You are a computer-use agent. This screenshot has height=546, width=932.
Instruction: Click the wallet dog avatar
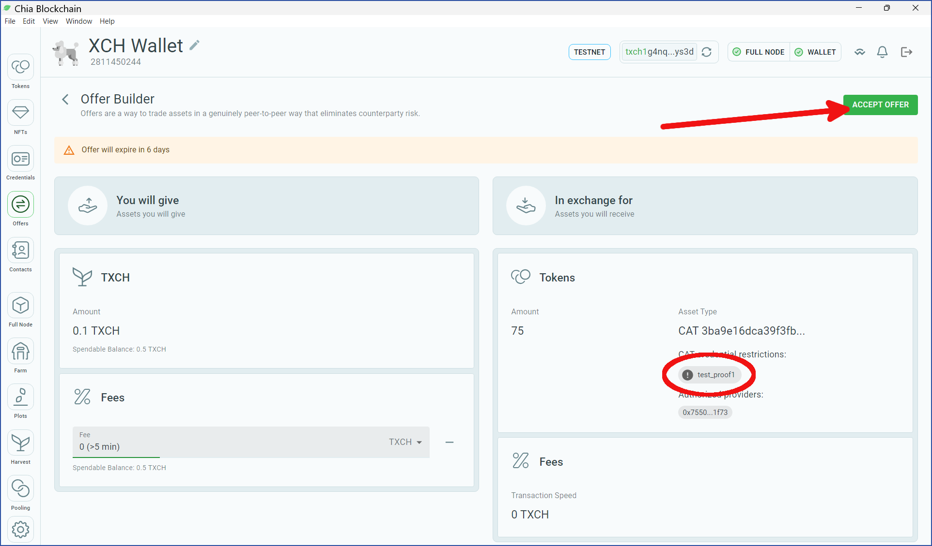point(65,53)
